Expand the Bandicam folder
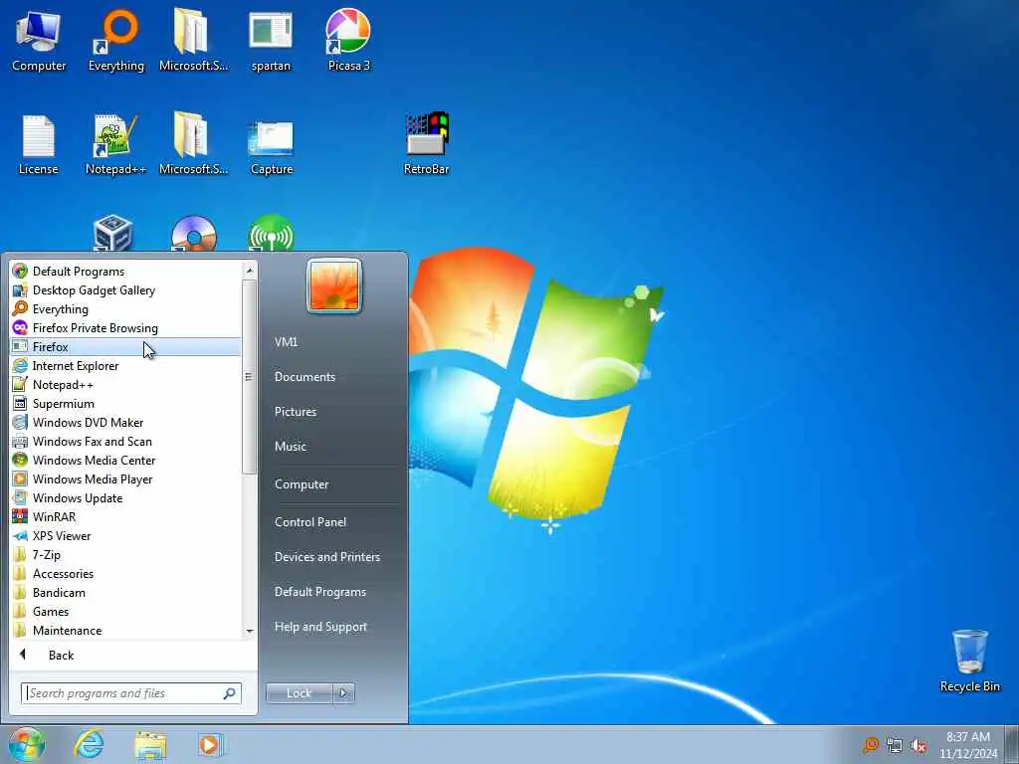The width and height of the screenshot is (1019, 764). [126, 593]
